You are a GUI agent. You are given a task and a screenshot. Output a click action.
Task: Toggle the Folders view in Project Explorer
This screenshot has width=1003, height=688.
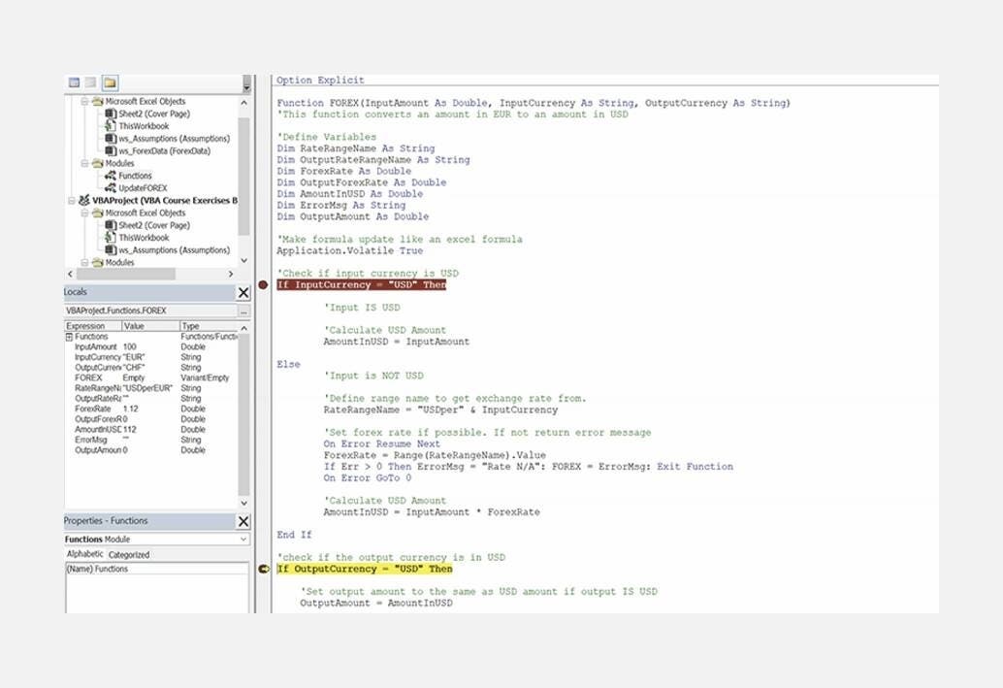(x=112, y=83)
